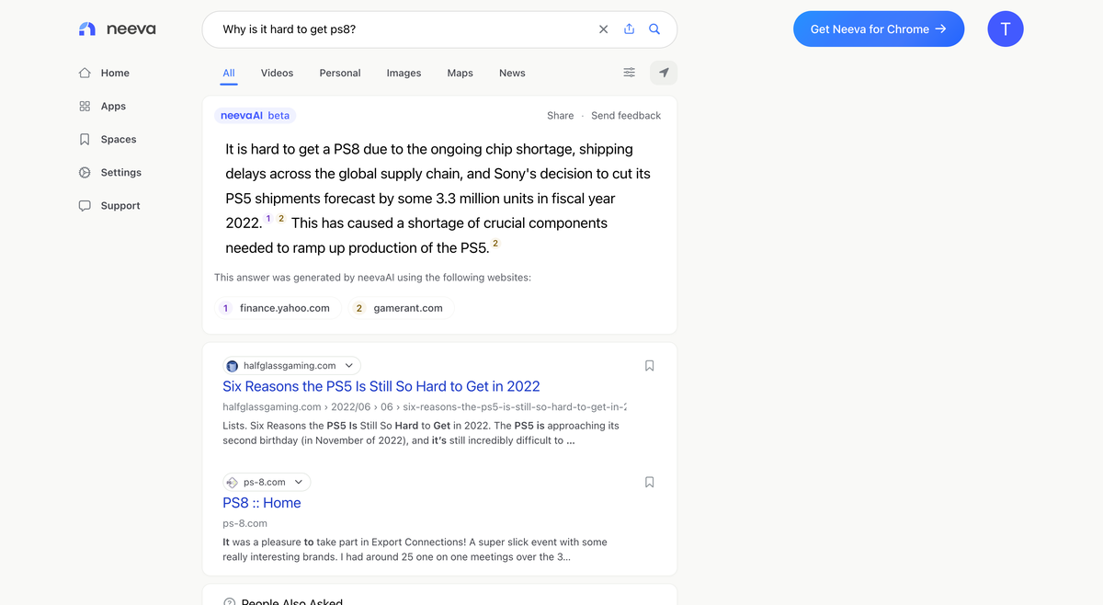Switch to the Videos tab

tap(277, 73)
